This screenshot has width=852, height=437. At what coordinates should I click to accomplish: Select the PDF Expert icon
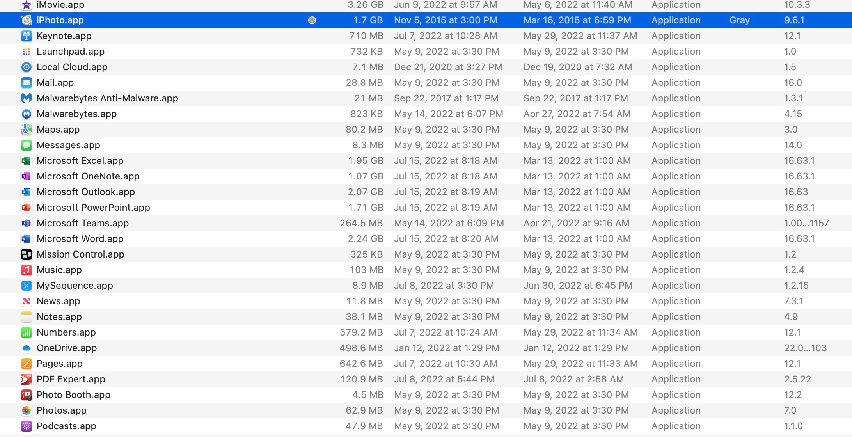click(26, 379)
